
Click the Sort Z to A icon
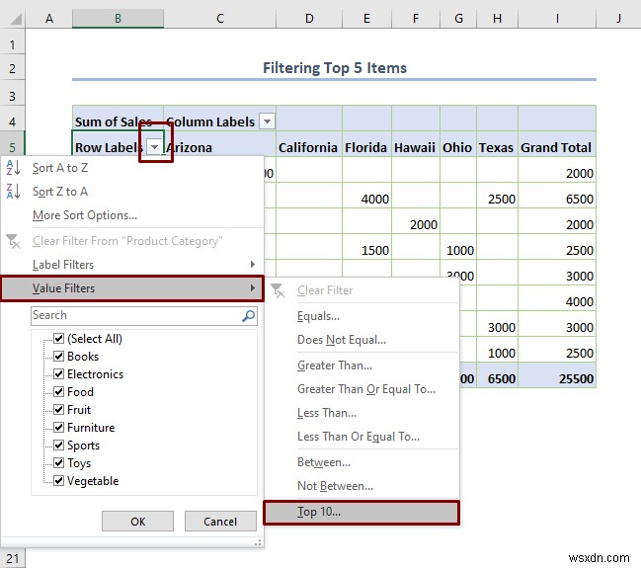(13, 192)
